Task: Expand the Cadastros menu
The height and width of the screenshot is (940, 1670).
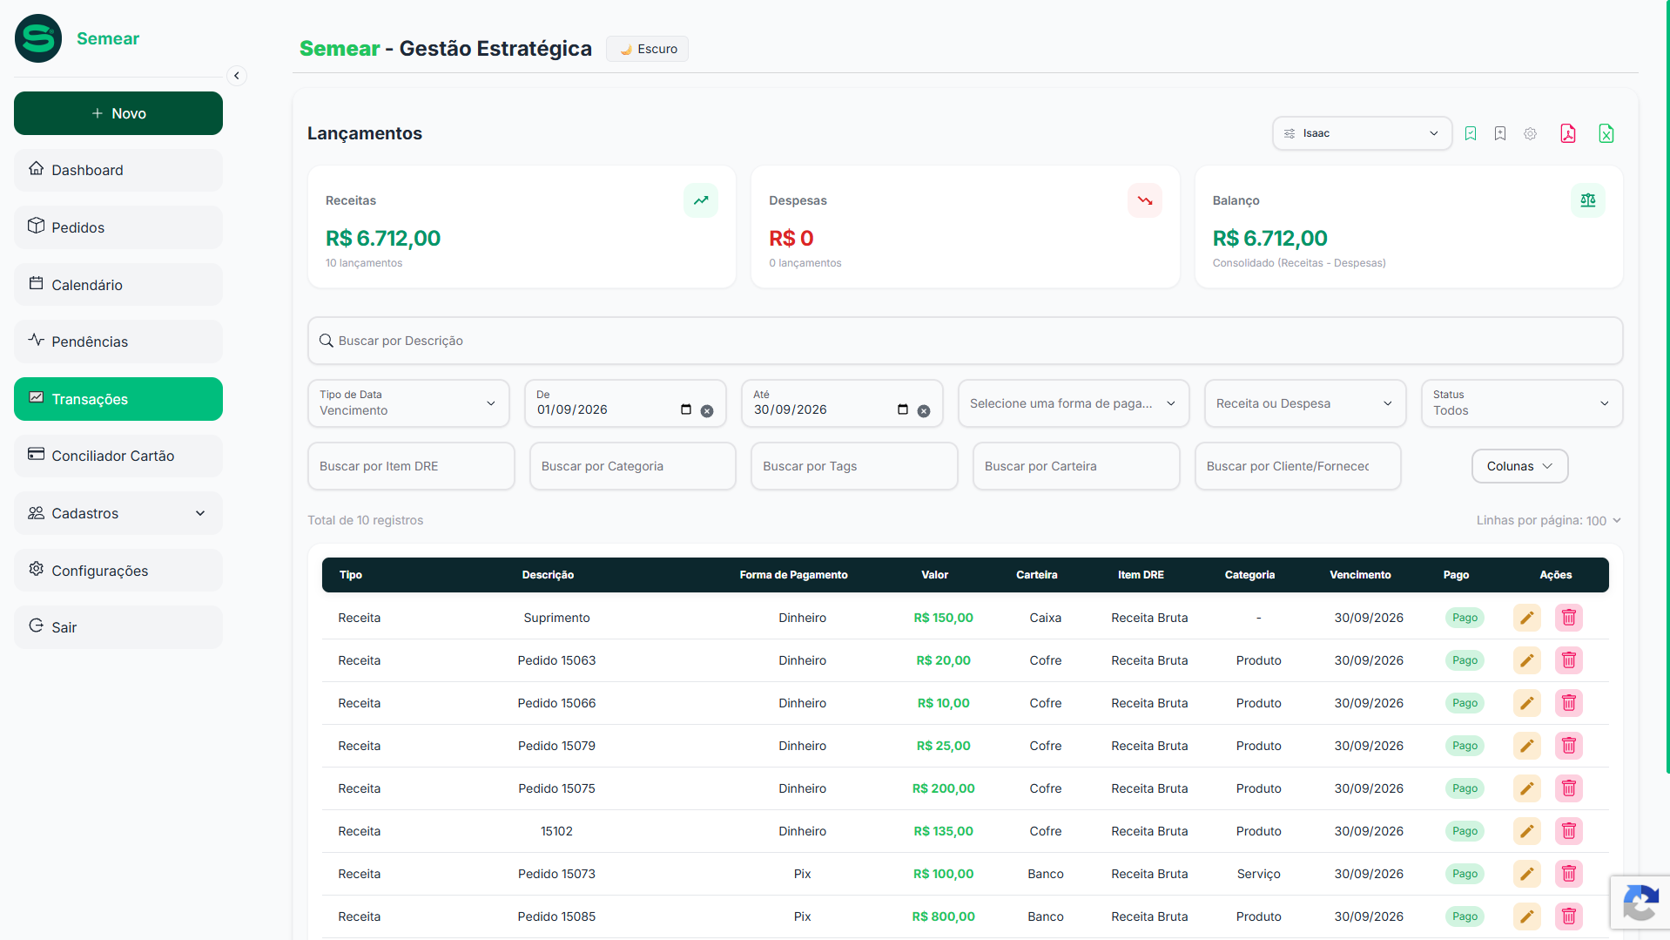Action: 118,513
